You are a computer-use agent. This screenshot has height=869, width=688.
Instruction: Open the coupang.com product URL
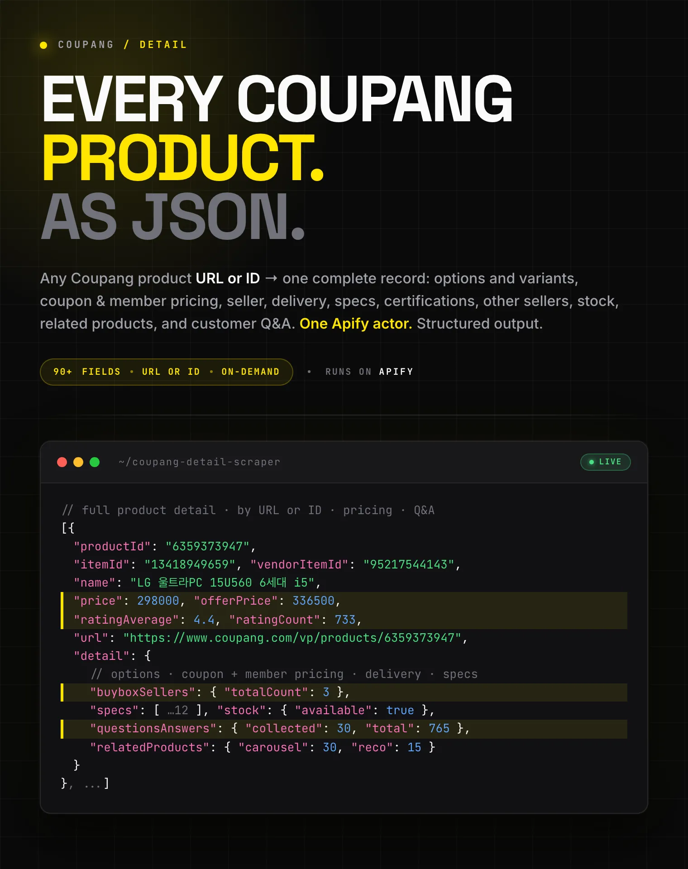pos(292,638)
